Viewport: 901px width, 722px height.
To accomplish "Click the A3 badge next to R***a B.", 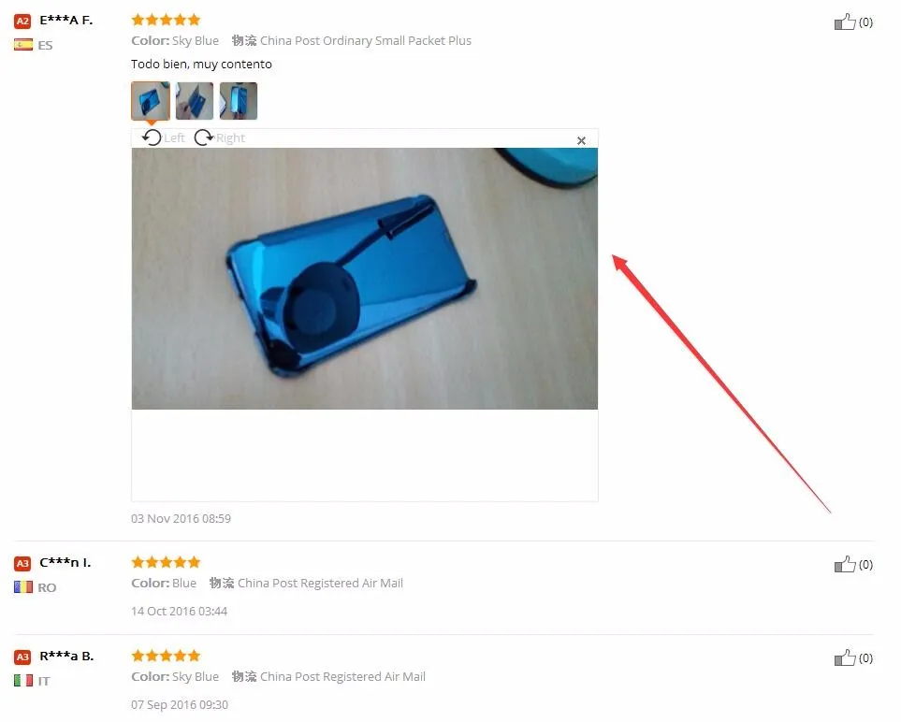I will click(22, 657).
